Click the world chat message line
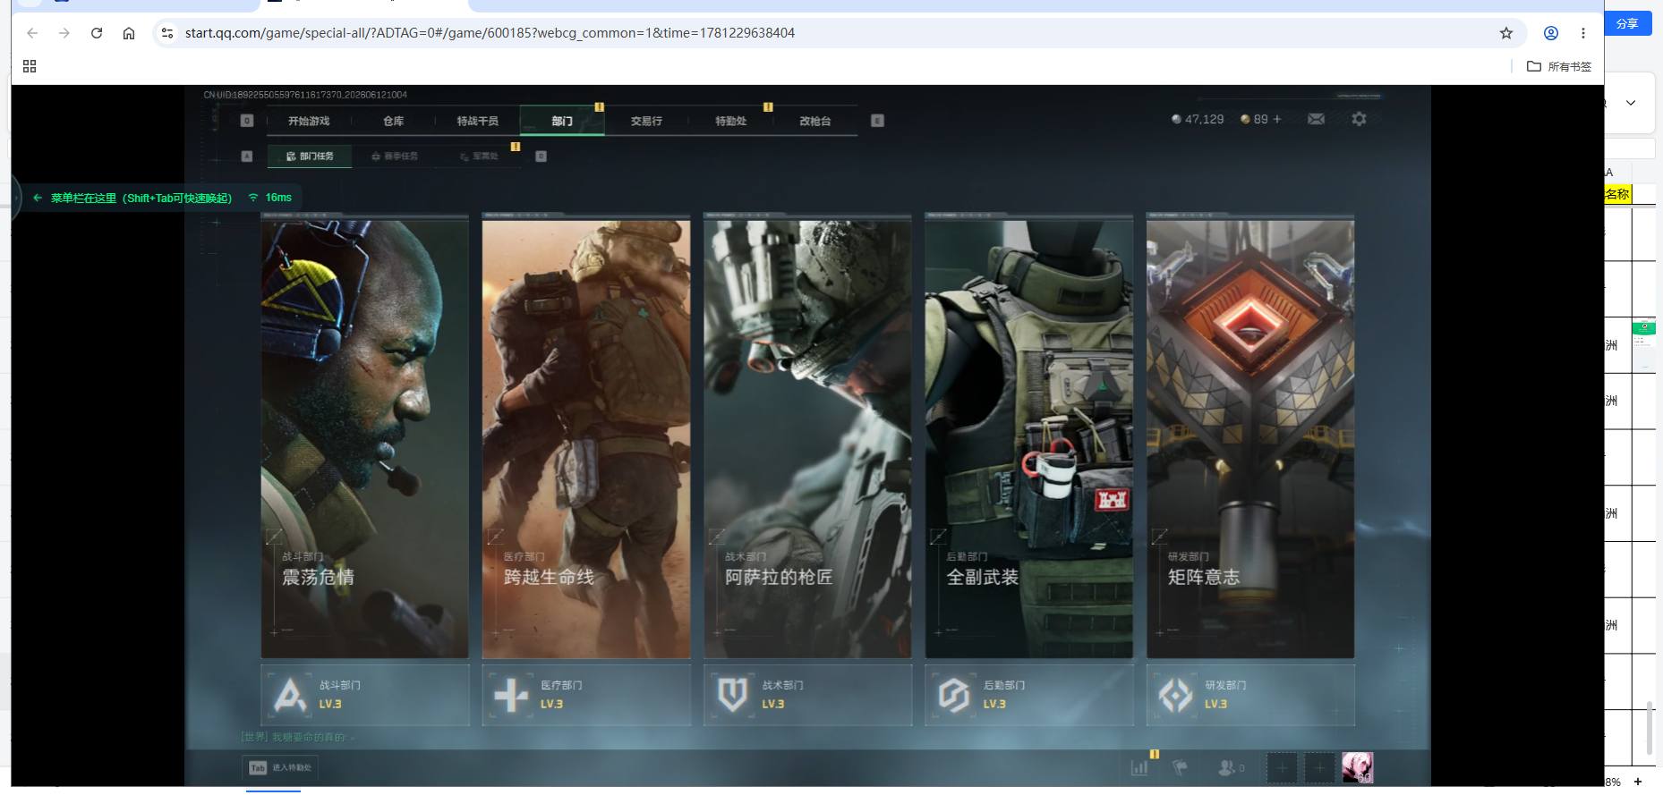This screenshot has height=795, width=1663. coord(297,737)
